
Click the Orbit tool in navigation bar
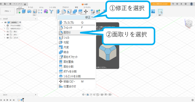pyautogui.click(x=83, y=94)
